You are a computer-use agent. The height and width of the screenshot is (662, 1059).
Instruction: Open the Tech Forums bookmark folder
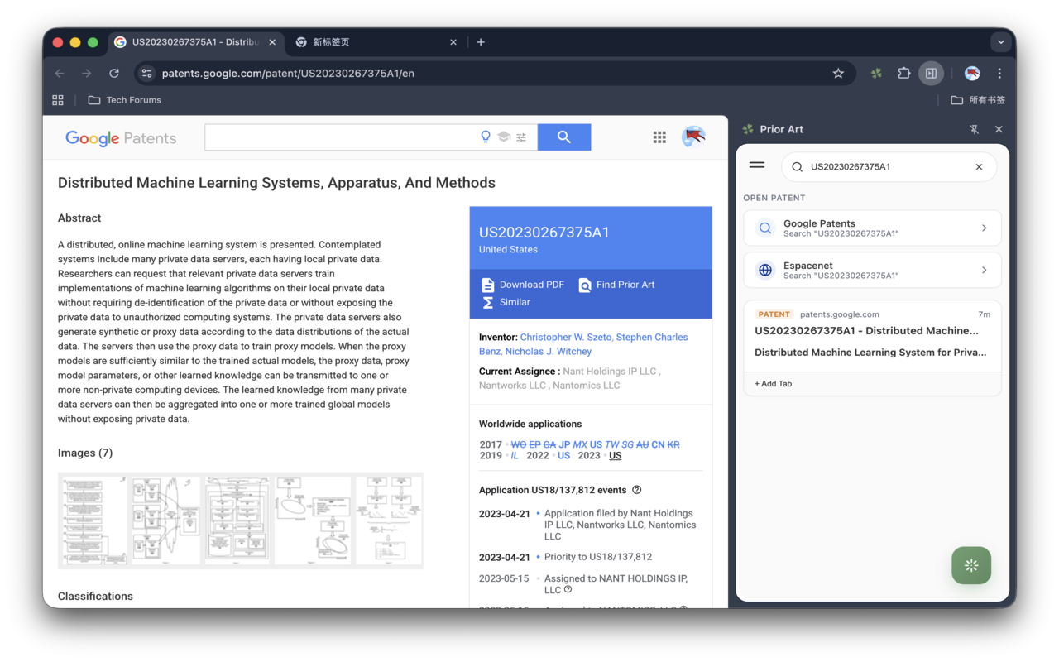125,100
